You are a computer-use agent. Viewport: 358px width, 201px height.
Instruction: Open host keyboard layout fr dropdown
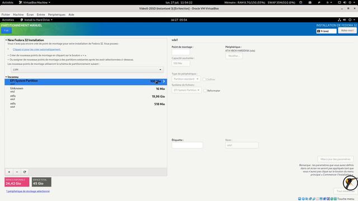click(x=329, y=2)
